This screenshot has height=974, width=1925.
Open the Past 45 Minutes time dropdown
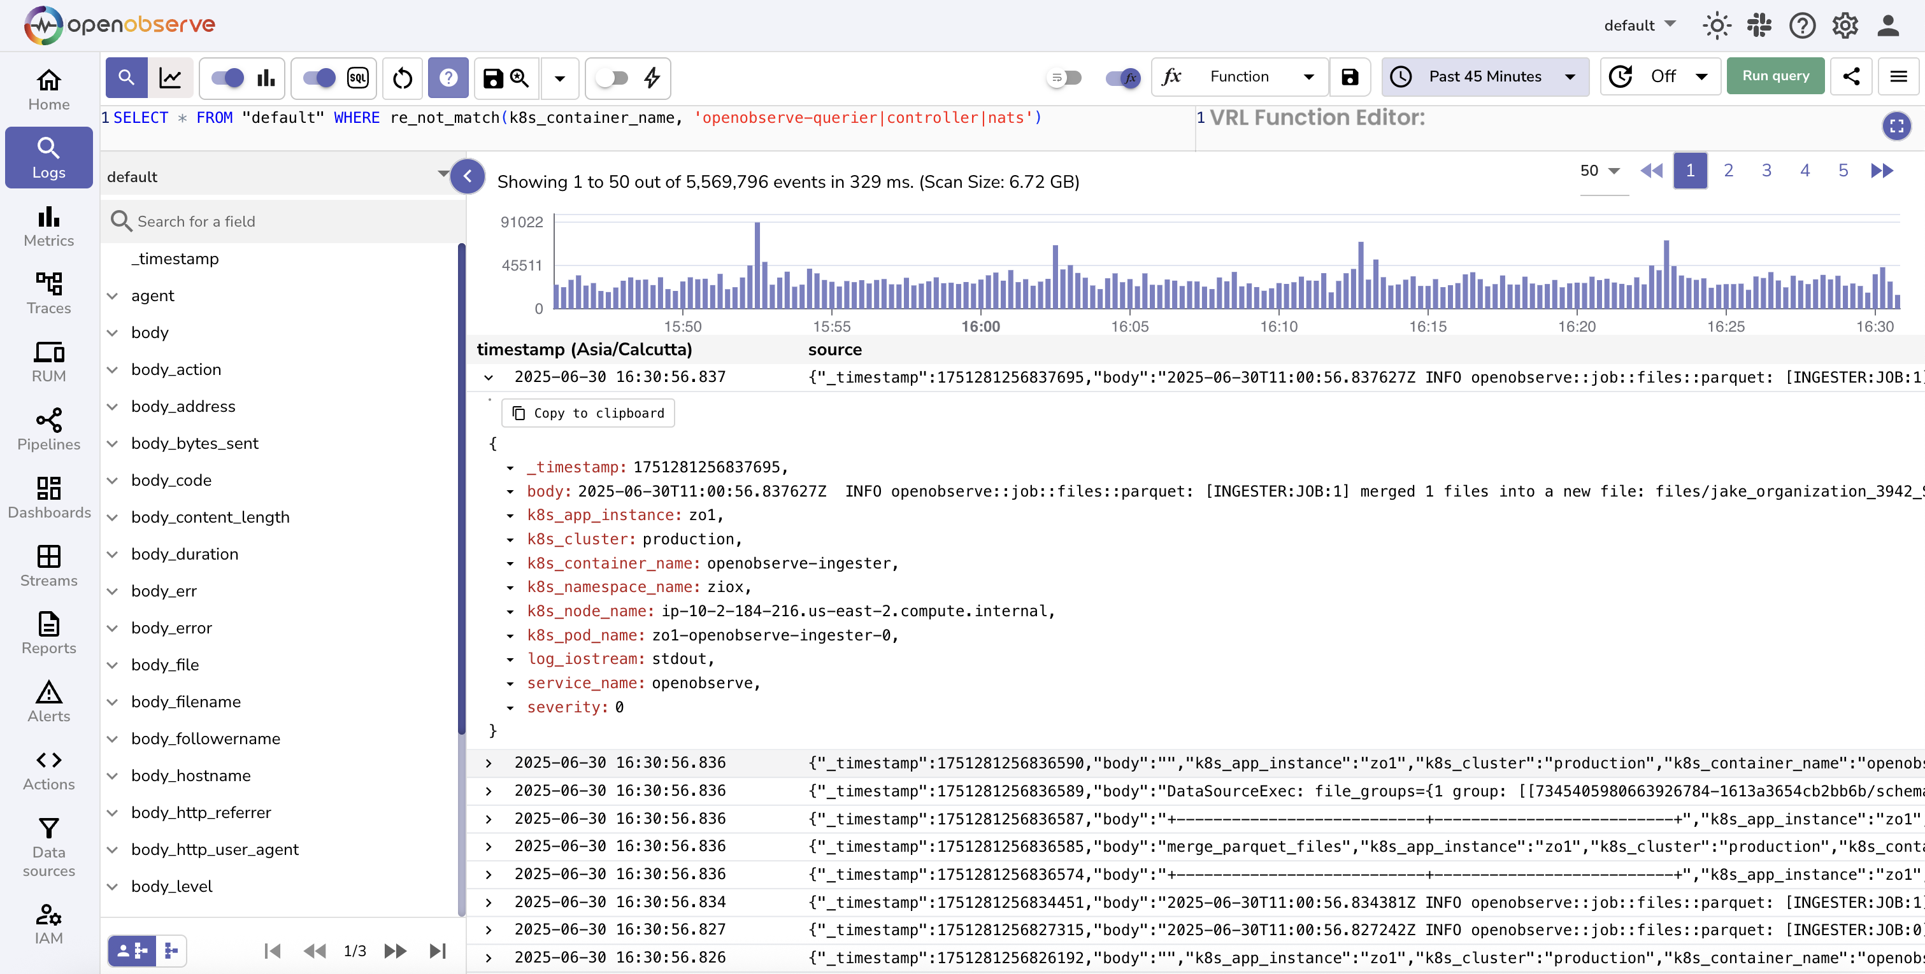[1485, 77]
